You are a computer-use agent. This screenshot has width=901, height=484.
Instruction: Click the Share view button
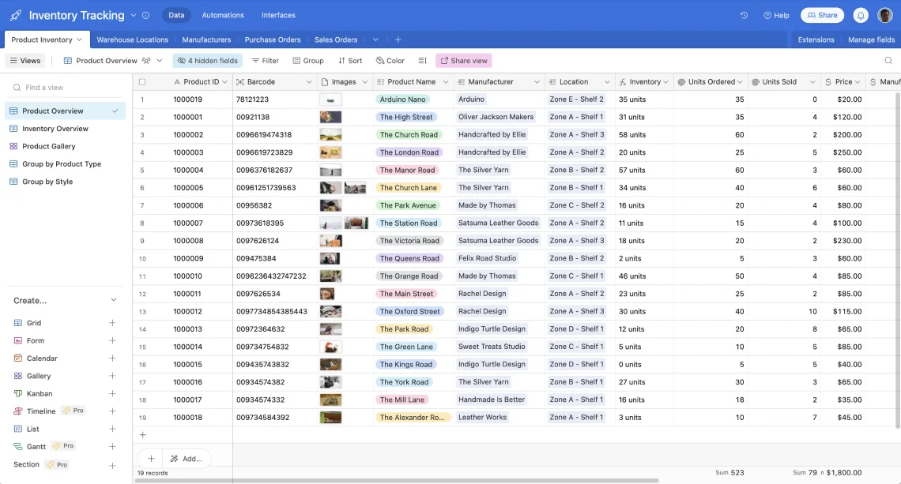tap(463, 61)
